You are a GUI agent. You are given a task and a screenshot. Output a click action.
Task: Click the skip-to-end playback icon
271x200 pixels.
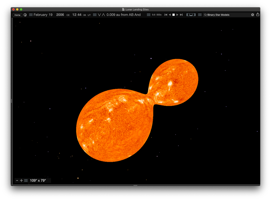tap(181, 15)
